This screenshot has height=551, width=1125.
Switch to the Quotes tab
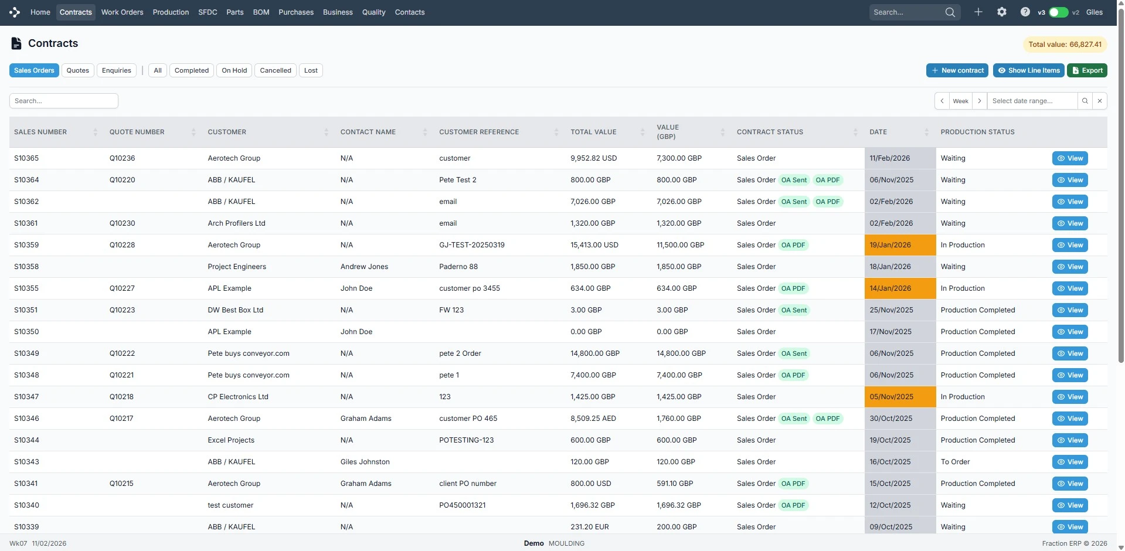pyautogui.click(x=77, y=70)
